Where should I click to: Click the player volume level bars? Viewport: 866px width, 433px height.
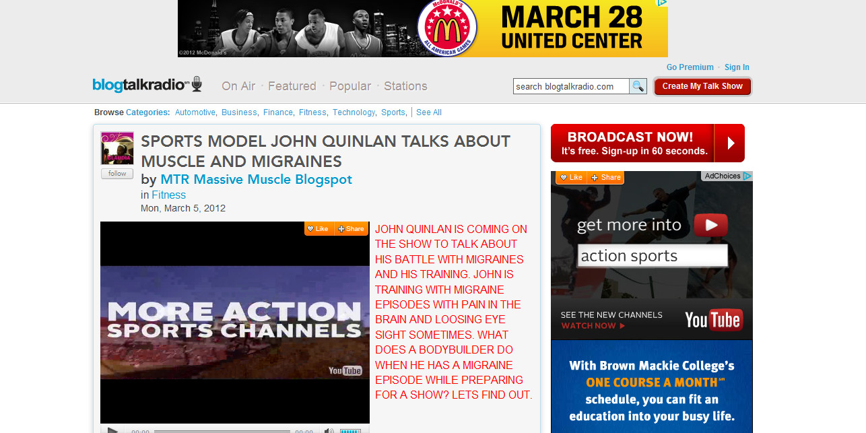point(350,431)
